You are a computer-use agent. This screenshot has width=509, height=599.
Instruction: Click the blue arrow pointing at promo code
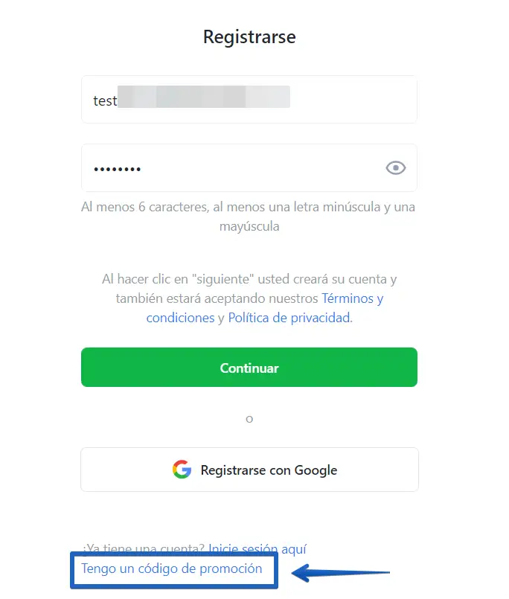[341, 573]
